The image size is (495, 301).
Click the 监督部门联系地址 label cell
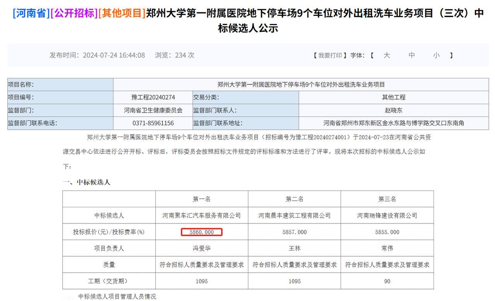tap(246, 123)
